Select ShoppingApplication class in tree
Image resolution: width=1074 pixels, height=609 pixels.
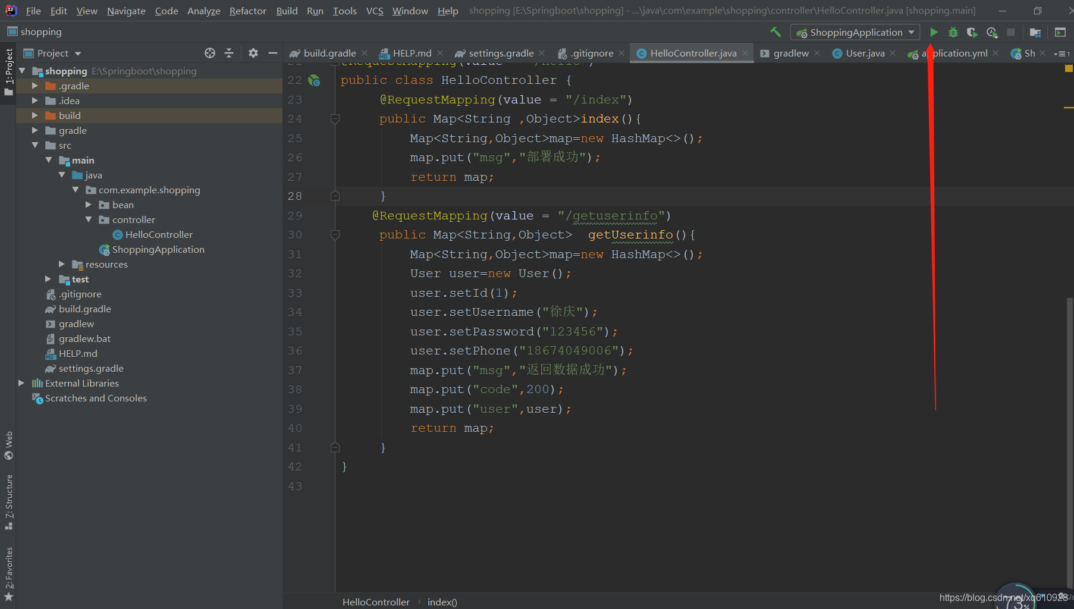pyautogui.click(x=158, y=249)
